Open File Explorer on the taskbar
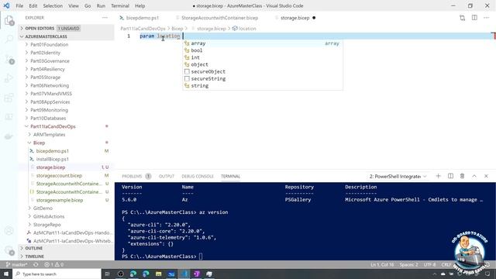Viewport: 496px width, 279px height. (x=158, y=274)
